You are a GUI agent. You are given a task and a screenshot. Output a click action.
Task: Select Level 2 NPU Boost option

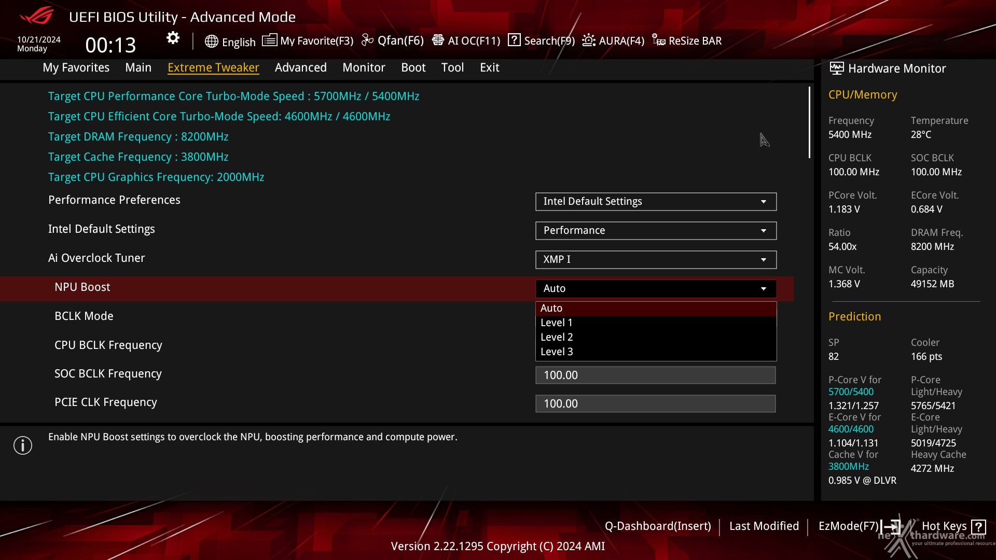tap(656, 338)
